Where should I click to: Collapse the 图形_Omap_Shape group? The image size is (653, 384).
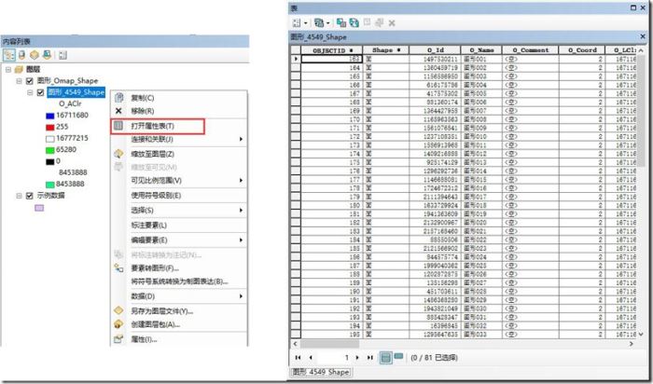(x=19, y=81)
